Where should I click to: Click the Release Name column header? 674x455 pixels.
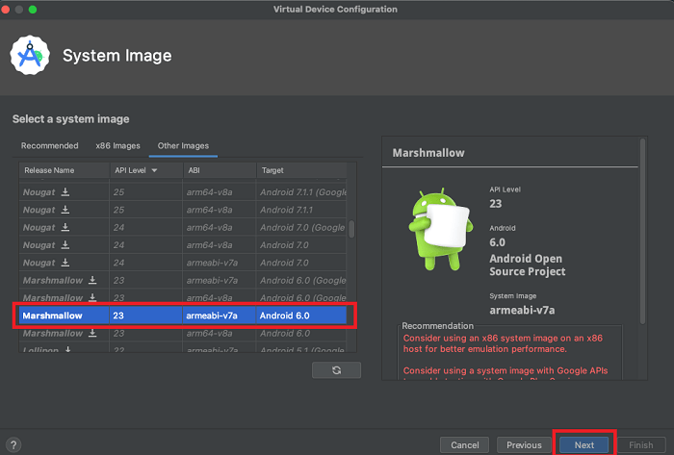coord(65,170)
